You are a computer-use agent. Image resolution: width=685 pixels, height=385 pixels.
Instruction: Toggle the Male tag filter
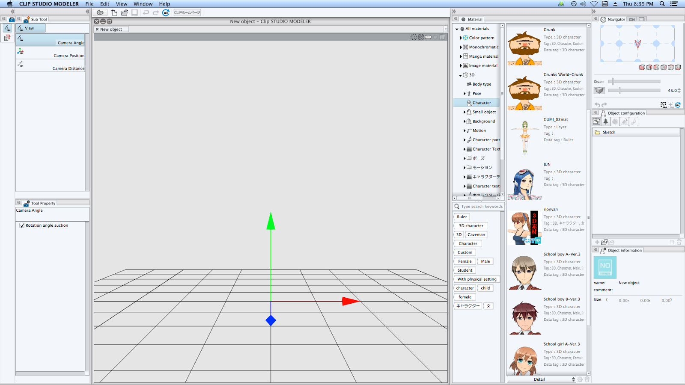(x=485, y=261)
